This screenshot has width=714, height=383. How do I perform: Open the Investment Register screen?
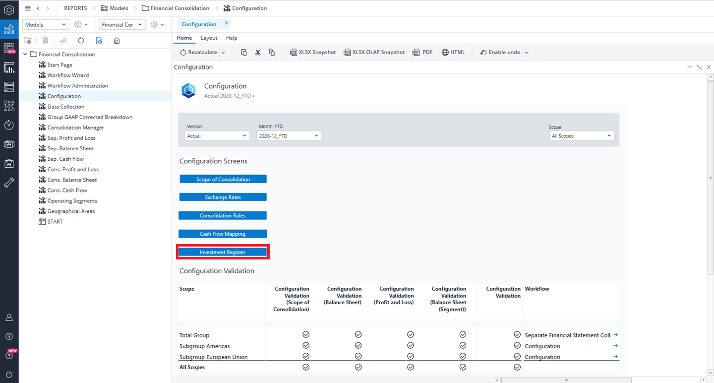(x=223, y=252)
